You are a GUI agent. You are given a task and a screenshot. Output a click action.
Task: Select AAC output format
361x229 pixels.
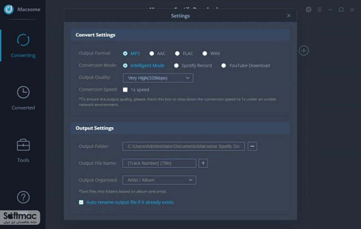click(x=151, y=53)
